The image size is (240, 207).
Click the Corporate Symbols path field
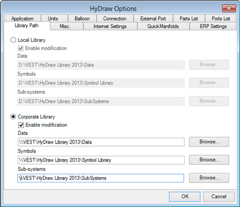[101, 160]
